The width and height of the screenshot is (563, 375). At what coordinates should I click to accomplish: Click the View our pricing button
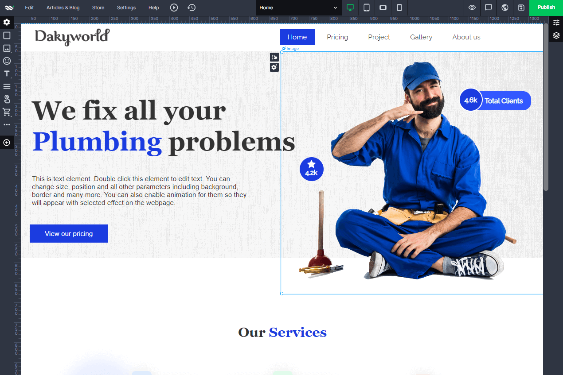(69, 233)
